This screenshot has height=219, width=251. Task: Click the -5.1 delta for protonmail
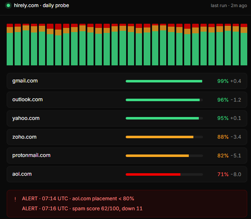(236, 155)
